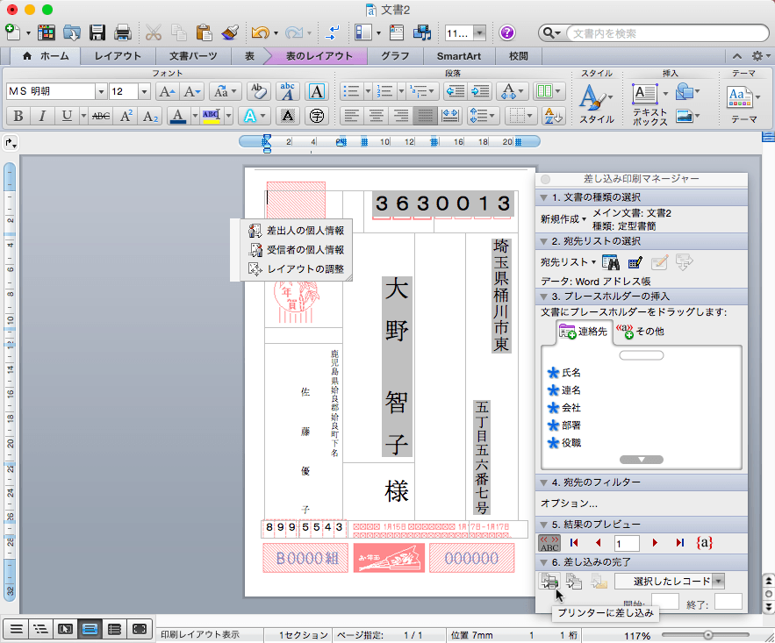This screenshot has height=643, width=775.
Task: Toggle Italic formatting
Action: pyautogui.click(x=42, y=116)
